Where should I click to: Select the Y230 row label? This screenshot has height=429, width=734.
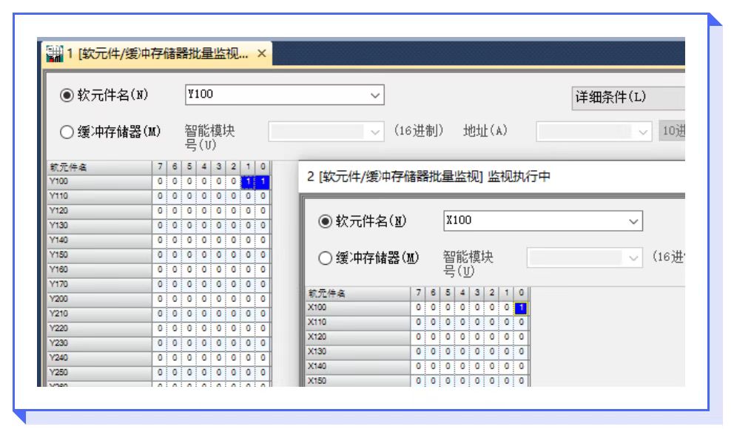99,343
